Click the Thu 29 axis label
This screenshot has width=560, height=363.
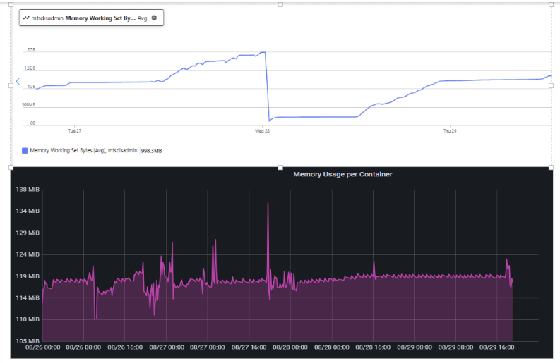click(x=450, y=131)
